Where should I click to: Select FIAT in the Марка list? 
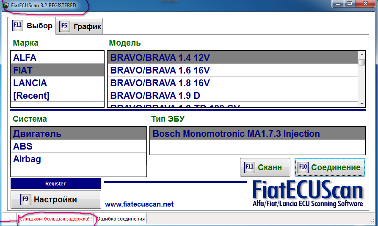tap(58, 70)
